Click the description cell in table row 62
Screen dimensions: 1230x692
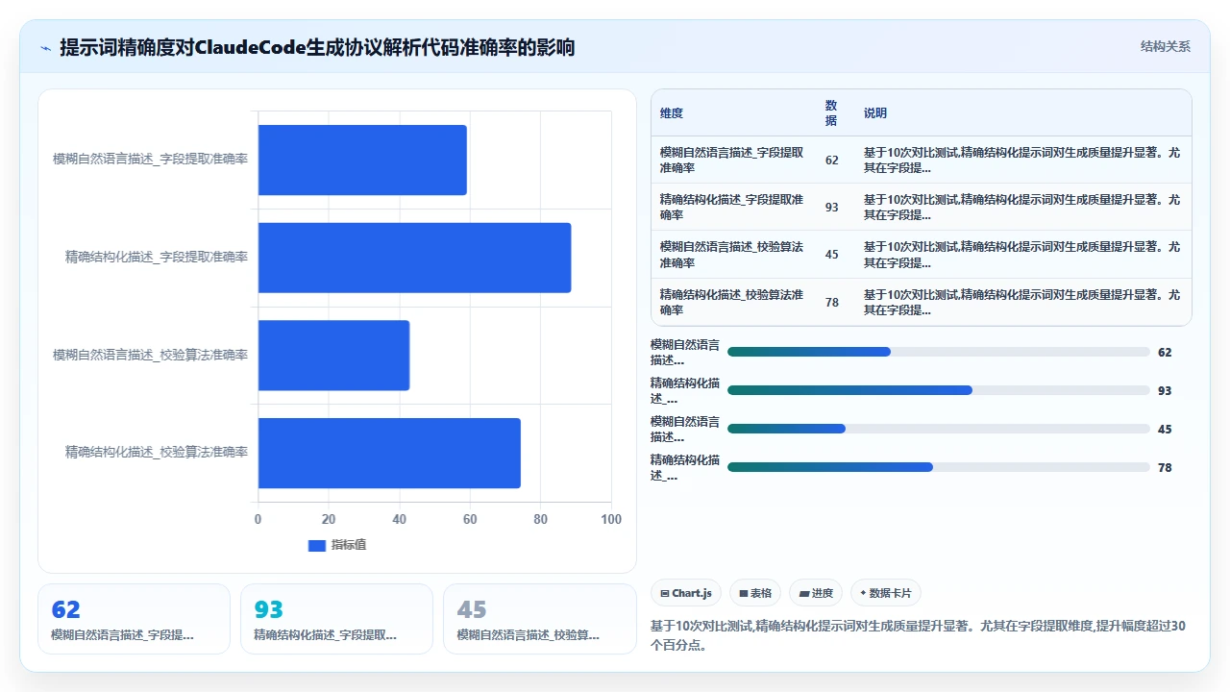tap(1022, 160)
